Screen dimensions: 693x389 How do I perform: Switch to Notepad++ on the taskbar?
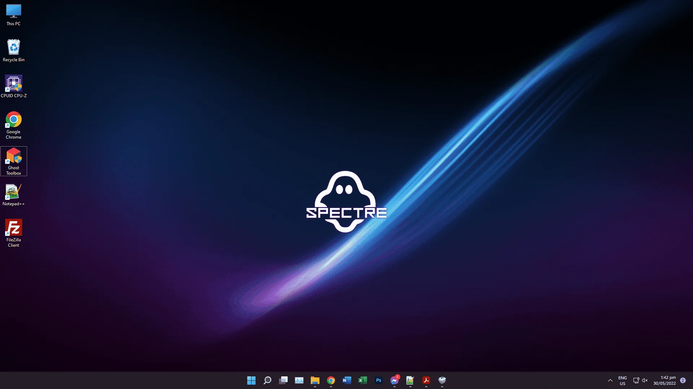410,380
